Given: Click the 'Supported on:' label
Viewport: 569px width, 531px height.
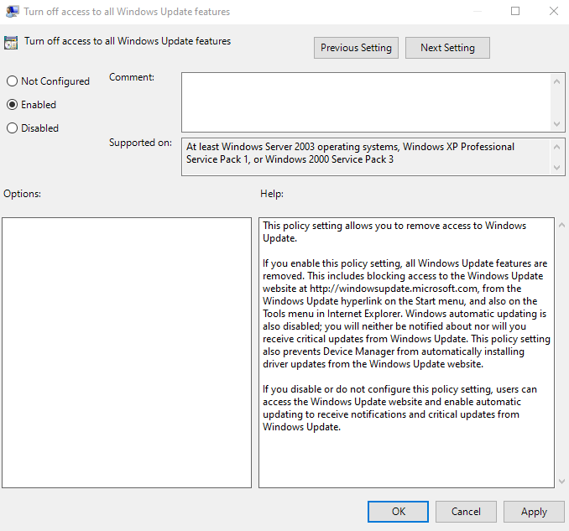Looking at the screenshot, I should pyautogui.click(x=140, y=143).
